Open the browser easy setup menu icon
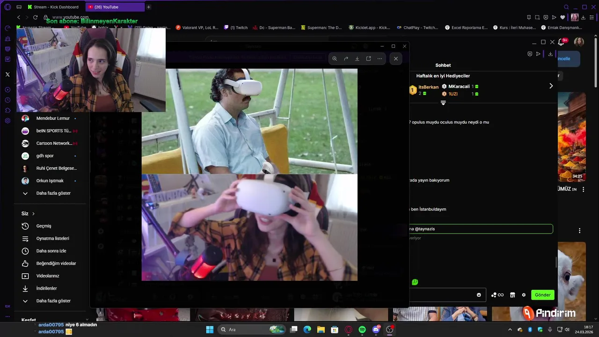Screen dimensions: 599x337 592,17
